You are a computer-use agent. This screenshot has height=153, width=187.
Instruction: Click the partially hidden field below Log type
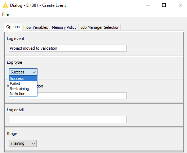tap(82, 96)
